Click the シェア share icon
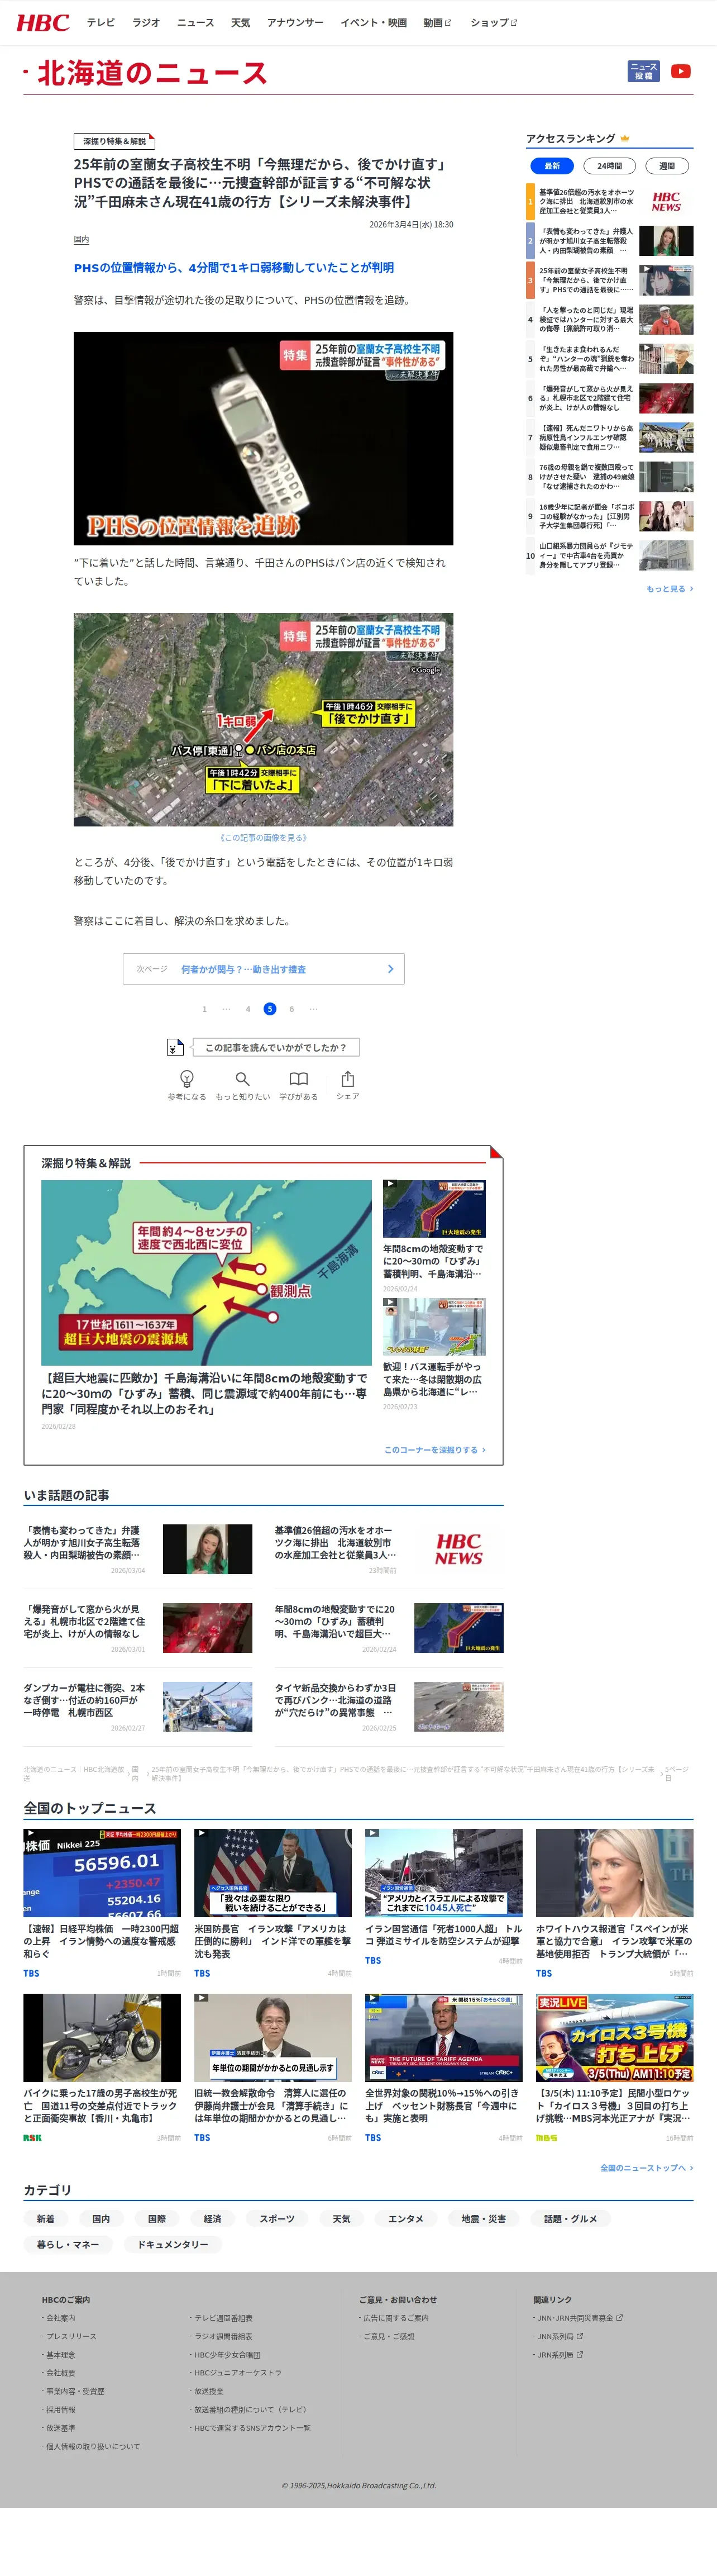717x2576 pixels. point(347,1079)
